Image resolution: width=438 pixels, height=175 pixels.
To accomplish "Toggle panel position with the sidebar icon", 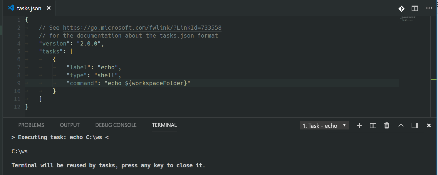I will (x=414, y=125).
